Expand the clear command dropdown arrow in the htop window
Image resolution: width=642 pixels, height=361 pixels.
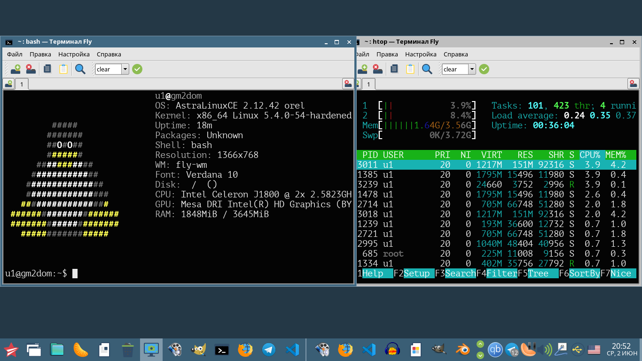click(472, 69)
